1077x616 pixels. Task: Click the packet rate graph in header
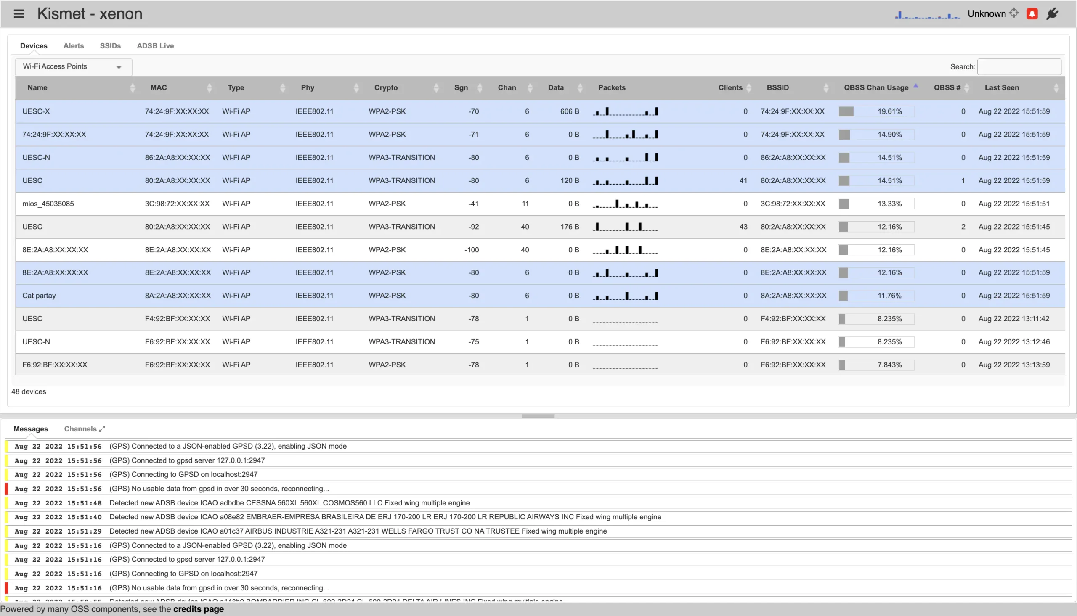tap(927, 15)
